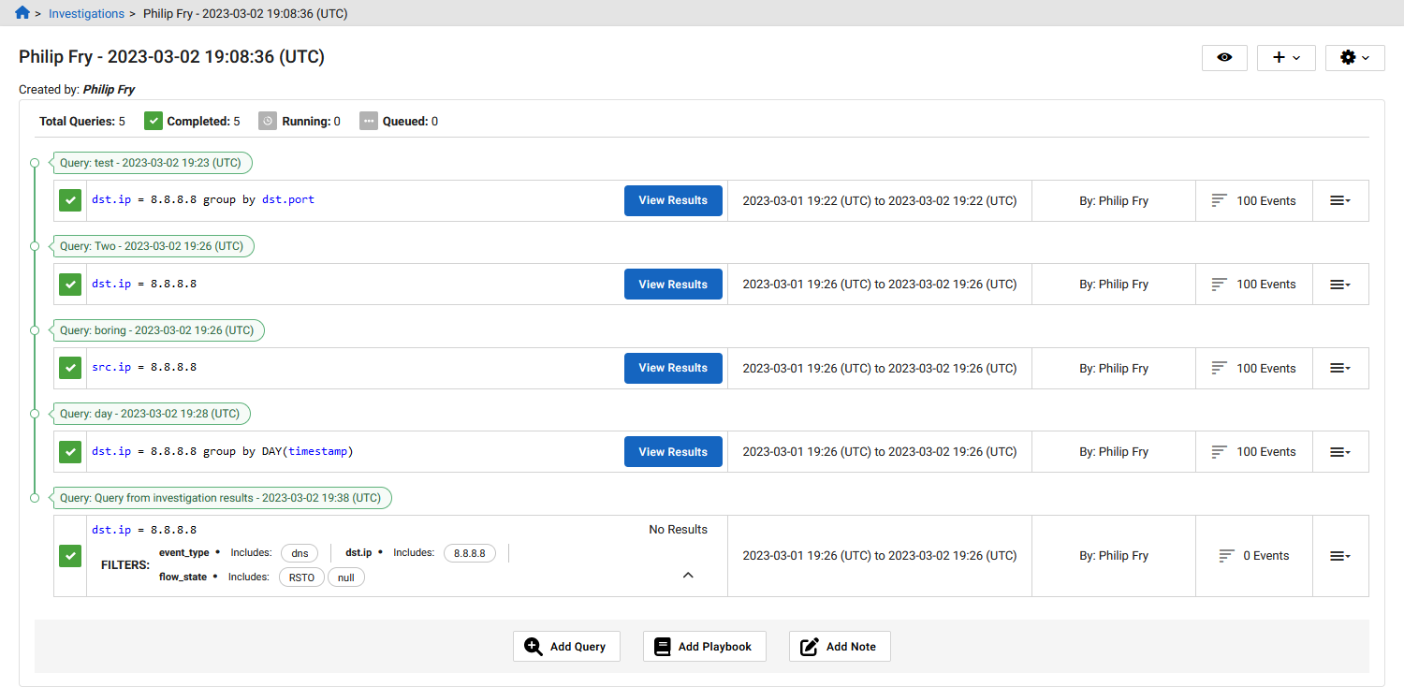Open the actions menu for query Two
Screen dimensions: 1404x687
coord(1339,284)
